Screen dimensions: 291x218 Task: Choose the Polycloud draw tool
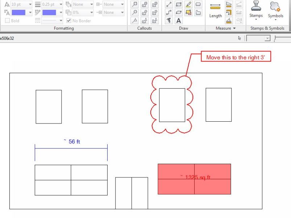coord(198,12)
